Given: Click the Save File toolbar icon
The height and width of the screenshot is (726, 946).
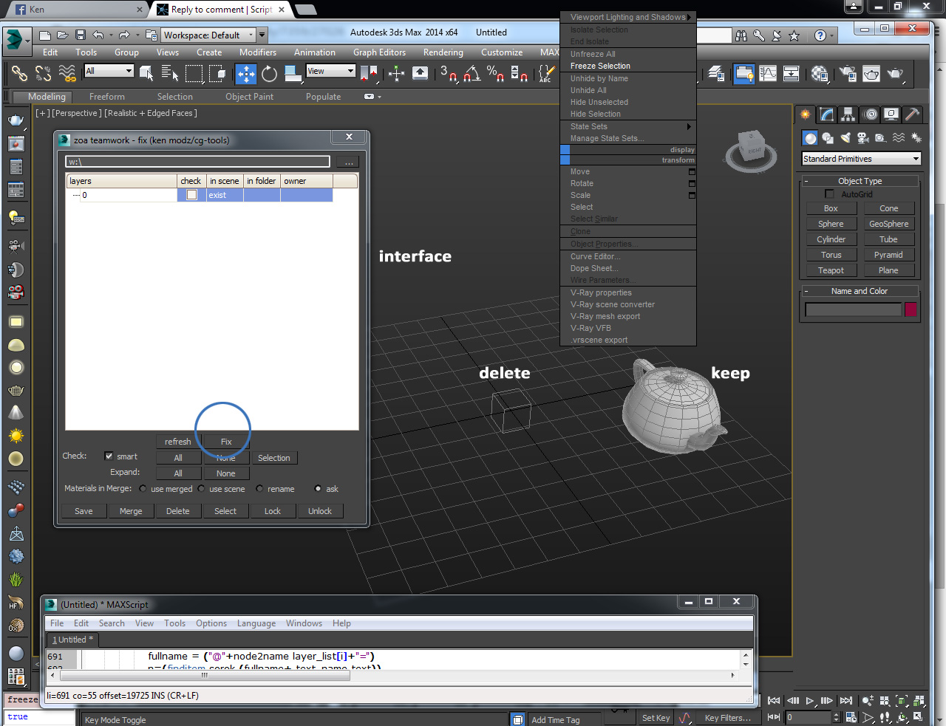Looking at the screenshot, I should point(81,35).
